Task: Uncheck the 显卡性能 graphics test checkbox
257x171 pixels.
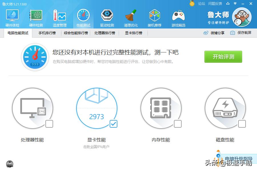Action: point(113,124)
